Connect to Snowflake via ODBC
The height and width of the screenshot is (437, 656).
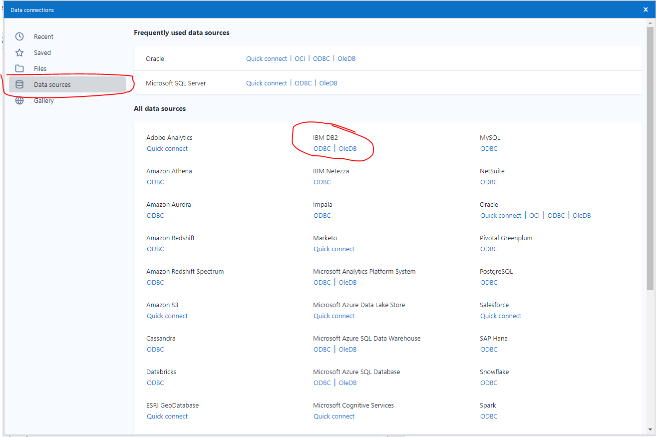pyautogui.click(x=489, y=383)
